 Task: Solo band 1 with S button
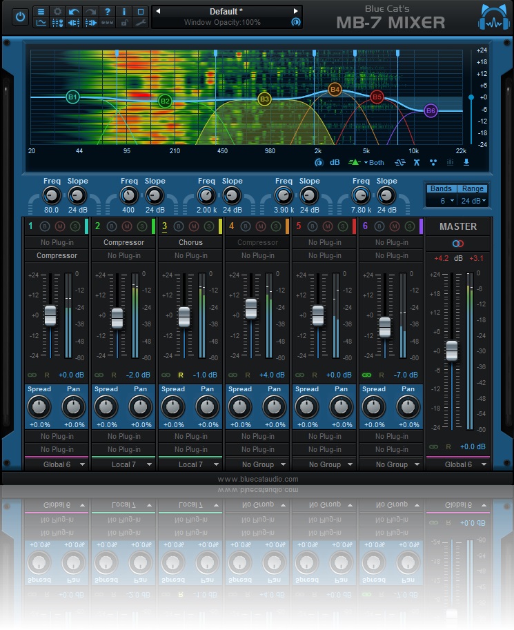pyautogui.click(x=75, y=226)
